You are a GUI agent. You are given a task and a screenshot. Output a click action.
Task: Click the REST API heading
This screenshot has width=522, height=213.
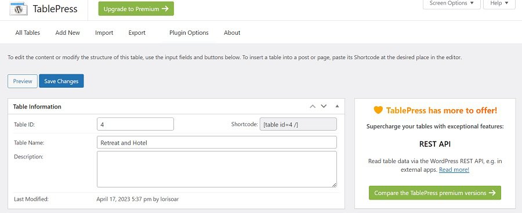[435, 144]
